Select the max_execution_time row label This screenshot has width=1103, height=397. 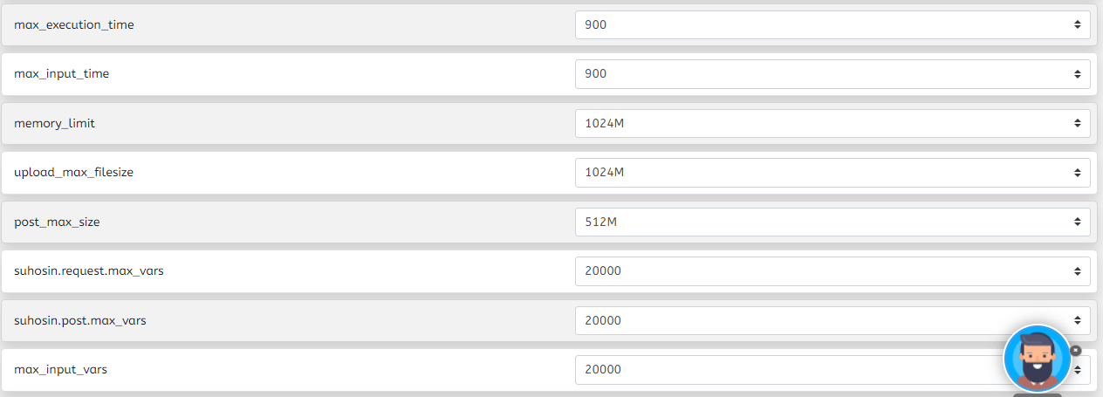coord(74,24)
